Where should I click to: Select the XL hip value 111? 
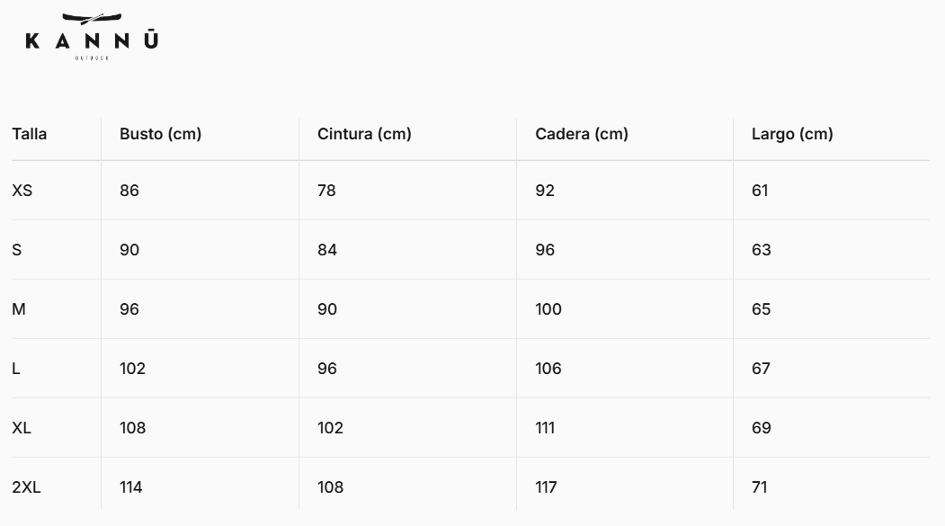coord(545,428)
